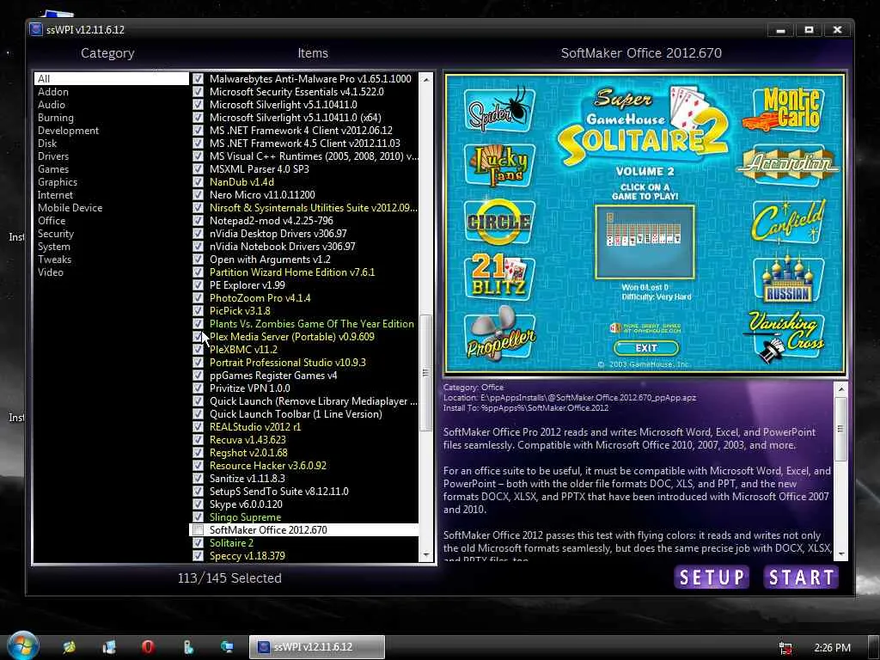Viewport: 880px width, 660px height.
Task: Click the Propeller game icon
Action: tap(500, 333)
